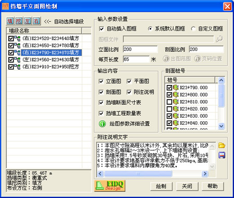Check the K23+810.000 station checkbox
This screenshot has height=198, width=234.
pos(169,102)
